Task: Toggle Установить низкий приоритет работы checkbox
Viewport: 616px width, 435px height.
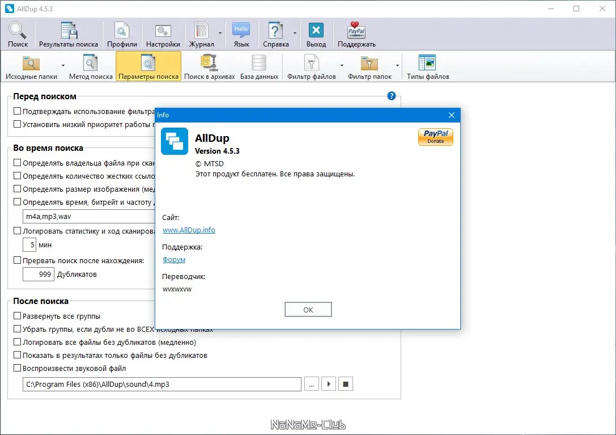Action: 18,124
